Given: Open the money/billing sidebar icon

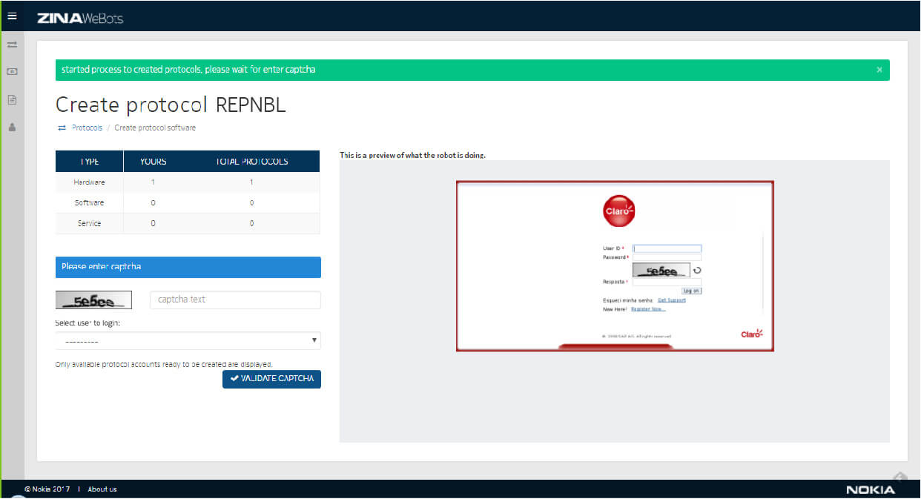Looking at the screenshot, I should (x=12, y=72).
